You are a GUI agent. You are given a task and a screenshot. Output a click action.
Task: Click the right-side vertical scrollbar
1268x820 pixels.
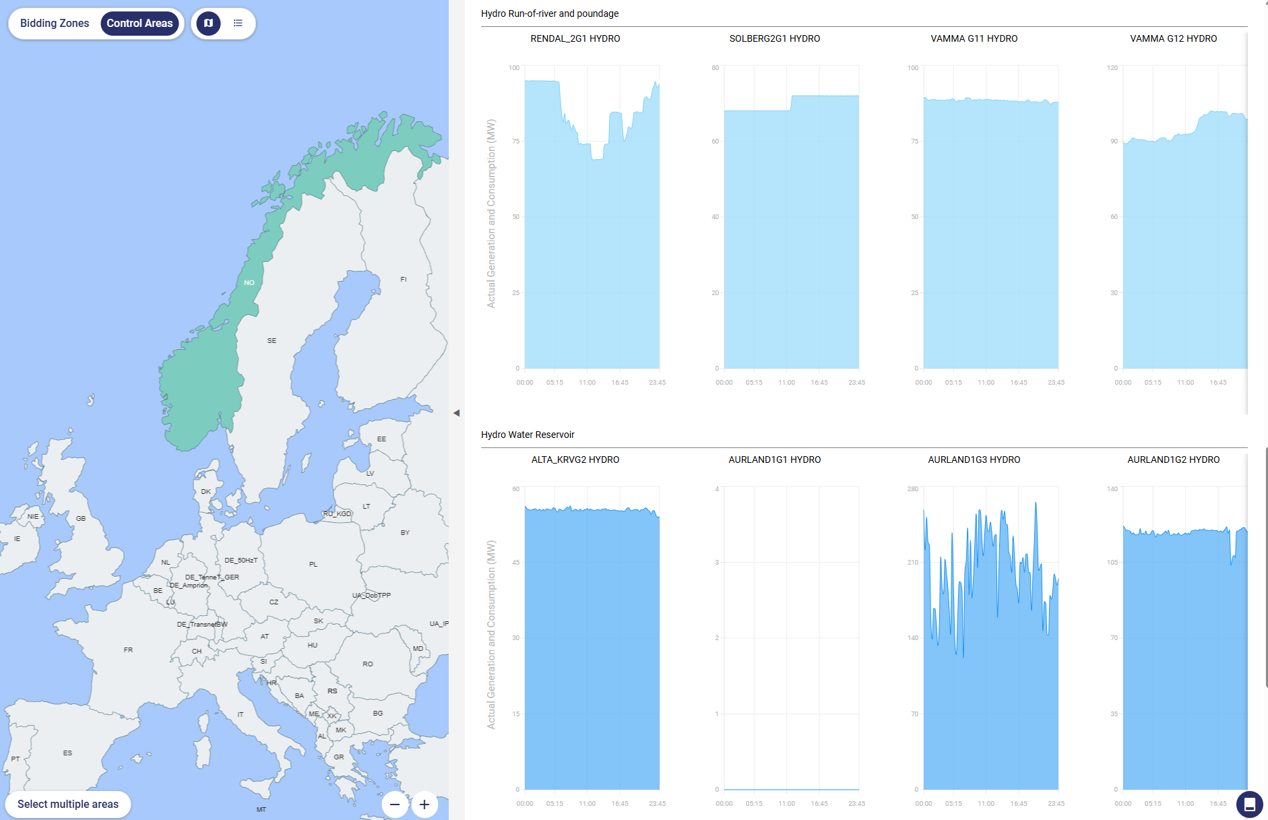point(1265,566)
